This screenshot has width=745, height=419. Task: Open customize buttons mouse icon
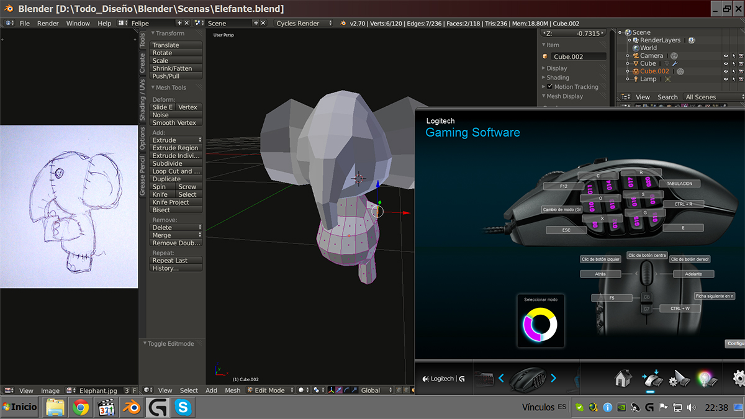(x=651, y=378)
